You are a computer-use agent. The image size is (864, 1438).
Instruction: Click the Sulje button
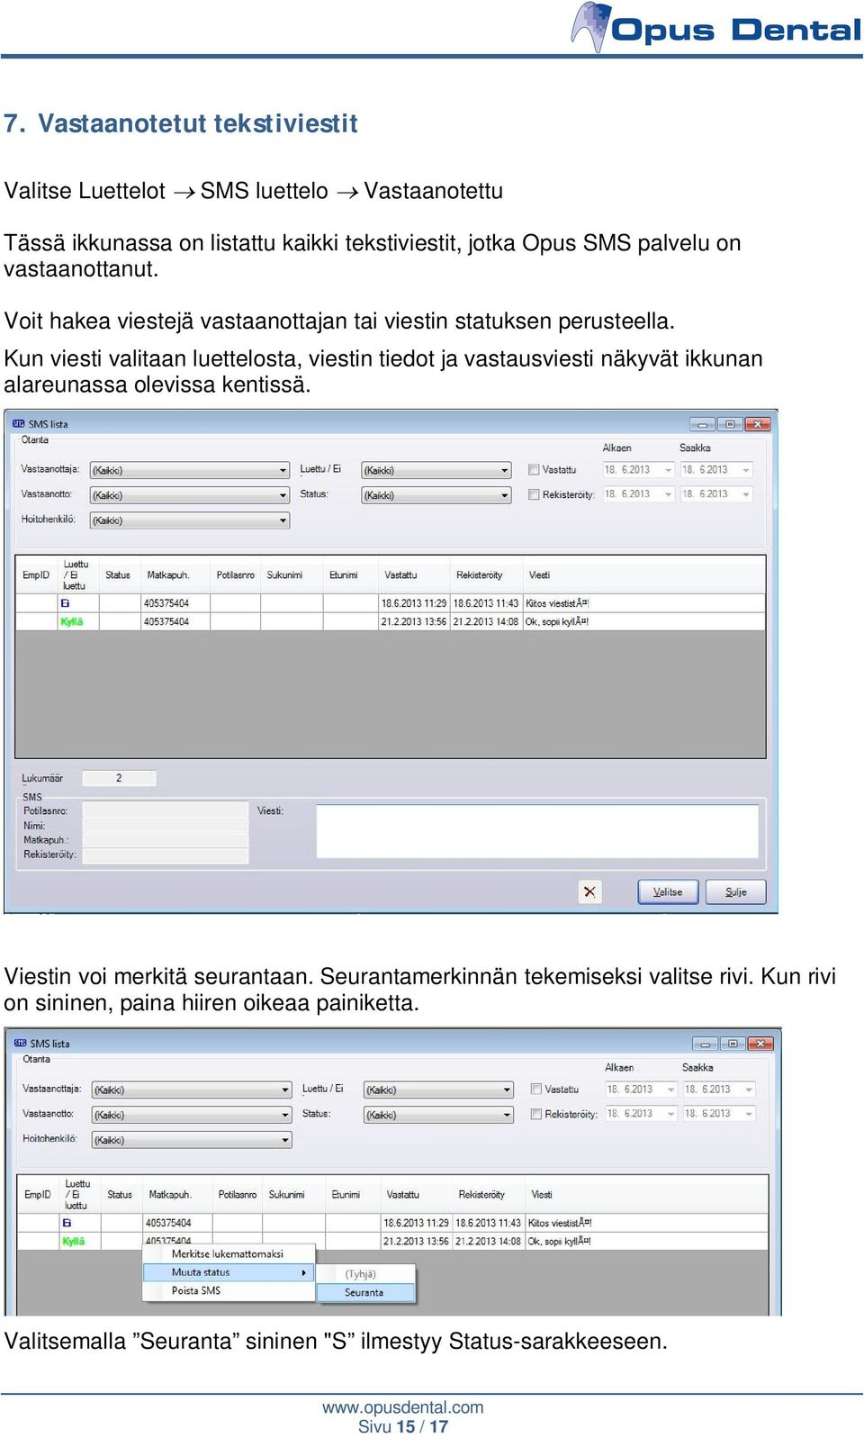tap(735, 891)
